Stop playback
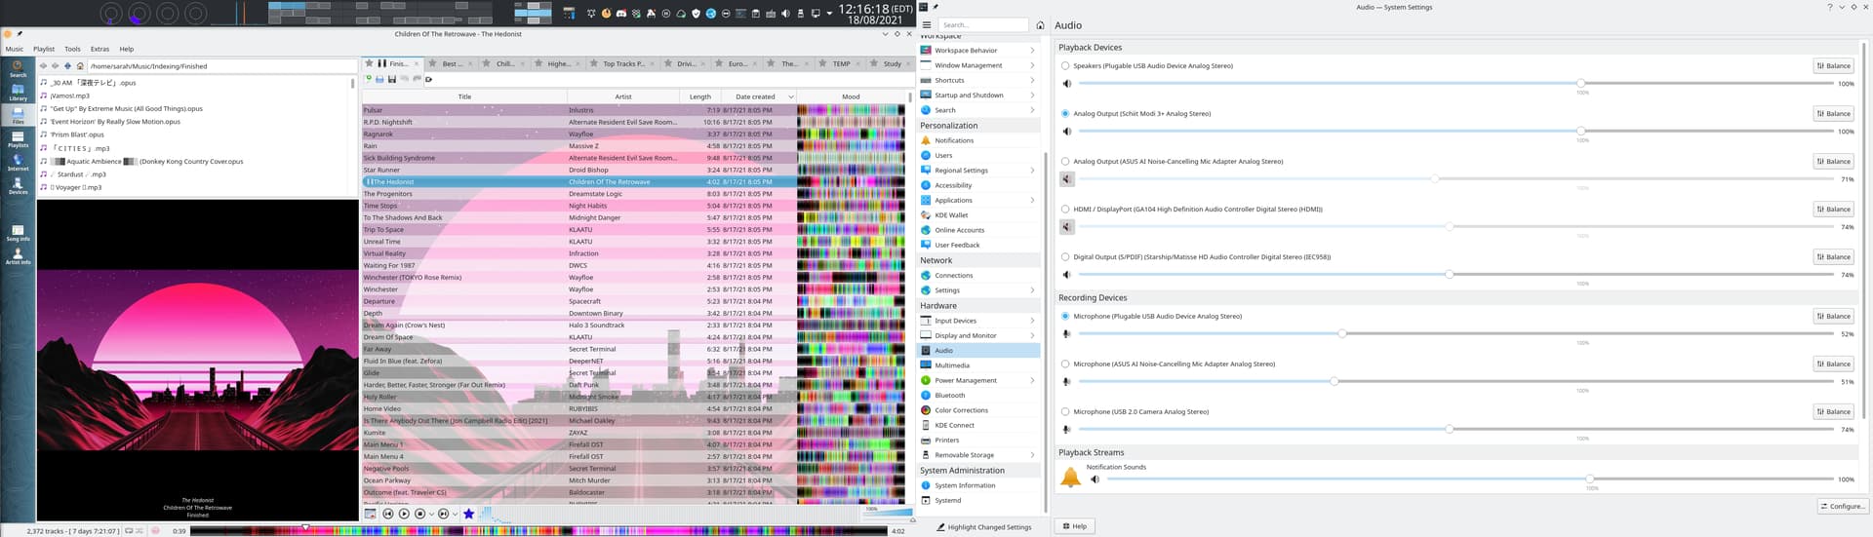This screenshot has height=537, width=1873. click(420, 514)
